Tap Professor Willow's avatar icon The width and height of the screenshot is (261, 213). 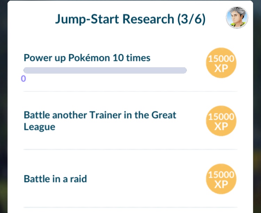pyautogui.click(x=237, y=17)
